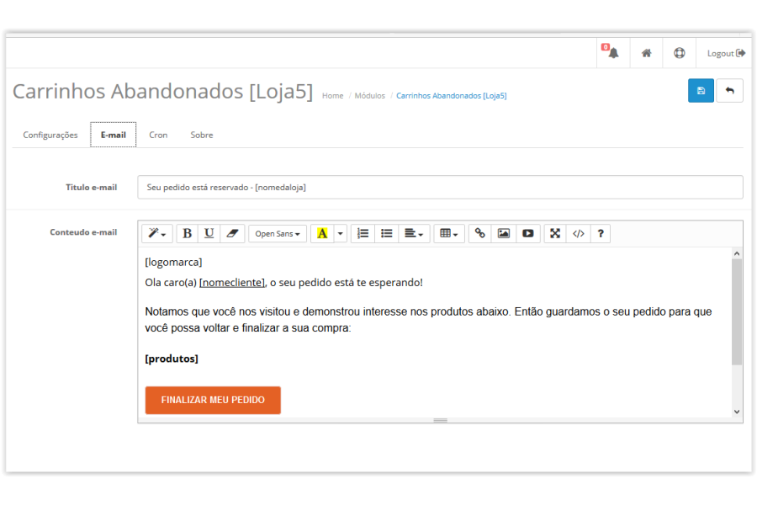Open the Sobre tab
This screenshot has height=505, width=757.
(x=202, y=135)
